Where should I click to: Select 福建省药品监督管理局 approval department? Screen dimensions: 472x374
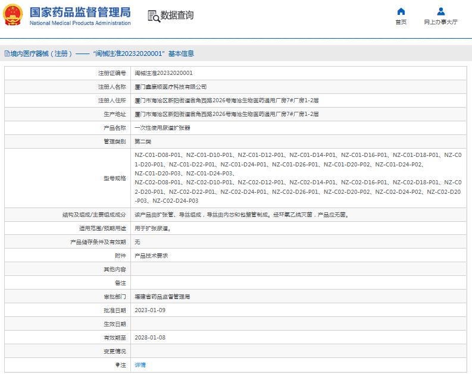click(162, 297)
